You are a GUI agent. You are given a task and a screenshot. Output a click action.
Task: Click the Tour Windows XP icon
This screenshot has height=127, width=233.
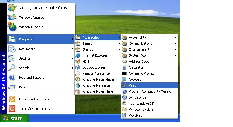point(124,103)
